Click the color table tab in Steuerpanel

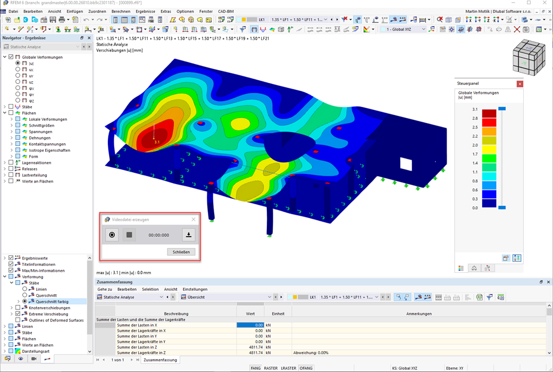[461, 268]
